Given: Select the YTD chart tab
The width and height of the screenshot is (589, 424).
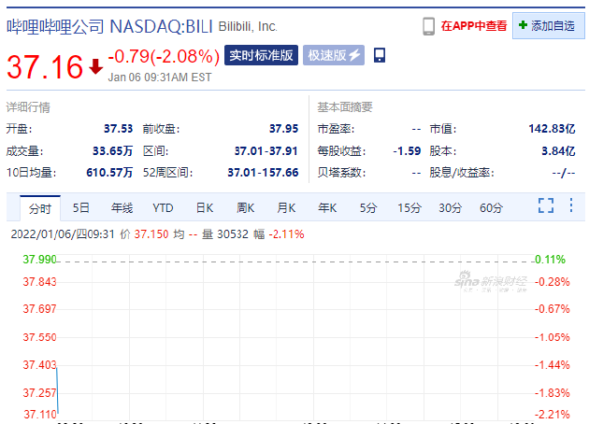Looking at the screenshot, I should tap(163, 207).
